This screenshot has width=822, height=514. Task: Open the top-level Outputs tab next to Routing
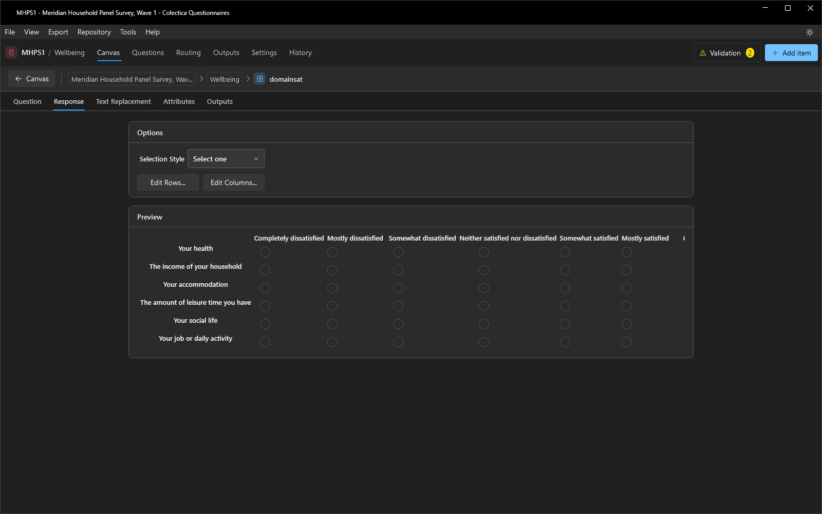click(226, 52)
